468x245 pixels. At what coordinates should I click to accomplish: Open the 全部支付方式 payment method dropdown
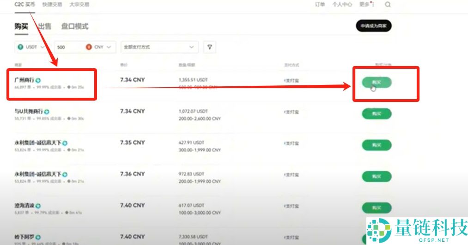point(159,47)
